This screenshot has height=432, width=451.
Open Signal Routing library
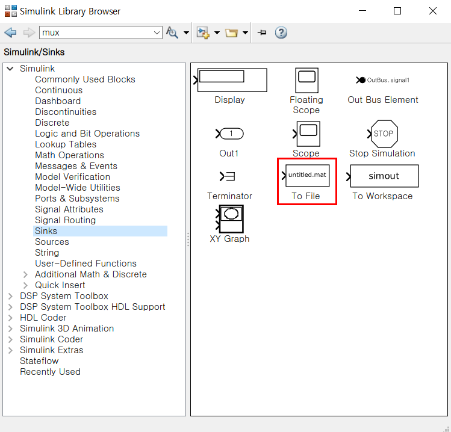click(65, 220)
